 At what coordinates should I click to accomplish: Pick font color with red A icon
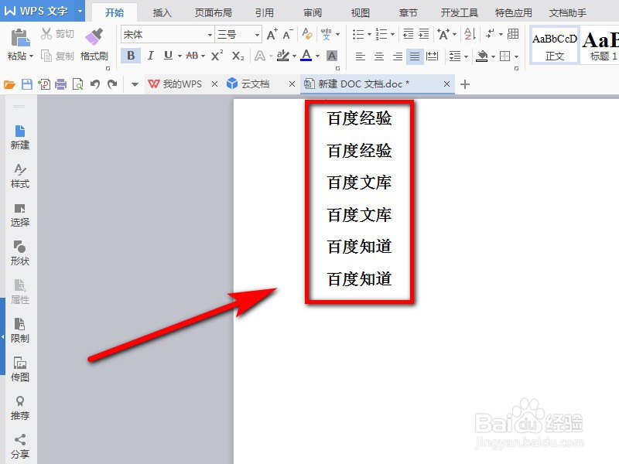click(x=306, y=56)
